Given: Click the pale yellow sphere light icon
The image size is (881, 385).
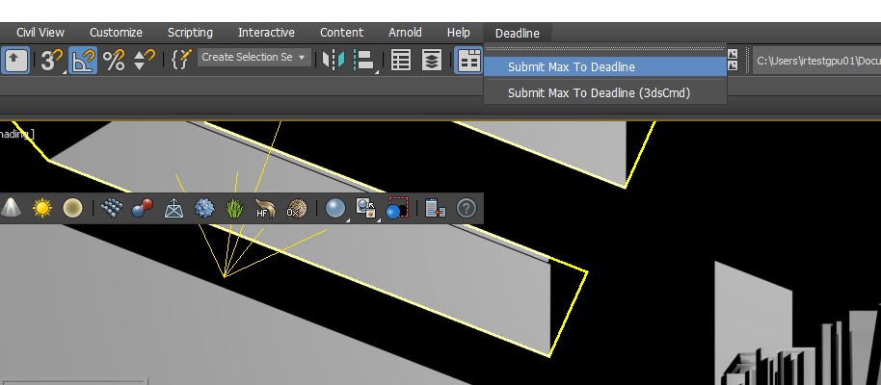Looking at the screenshot, I should tap(72, 208).
